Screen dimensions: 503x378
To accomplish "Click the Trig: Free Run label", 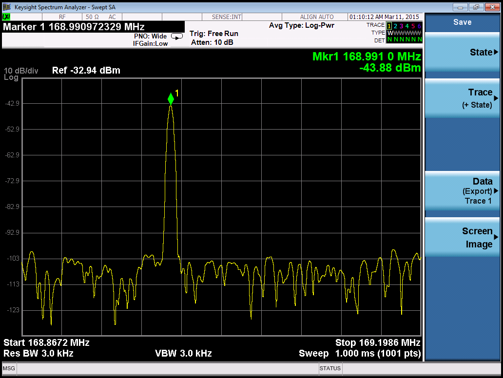I will [x=214, y=33].
